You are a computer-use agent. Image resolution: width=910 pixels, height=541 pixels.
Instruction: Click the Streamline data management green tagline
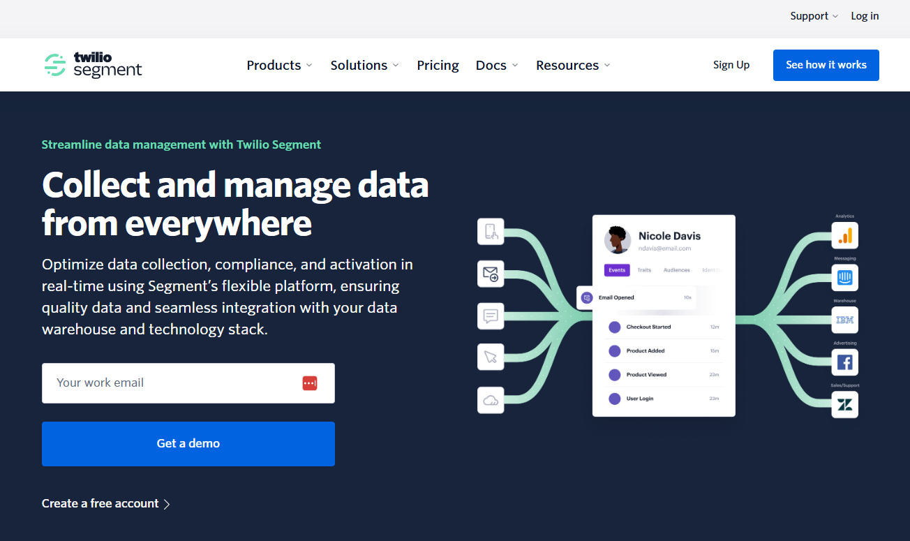click(181, 145)
